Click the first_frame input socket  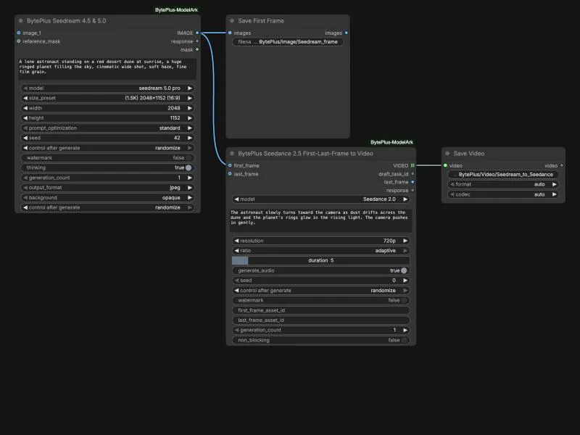point(230,165)
